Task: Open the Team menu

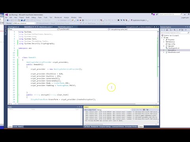Action: click(40, 17)
